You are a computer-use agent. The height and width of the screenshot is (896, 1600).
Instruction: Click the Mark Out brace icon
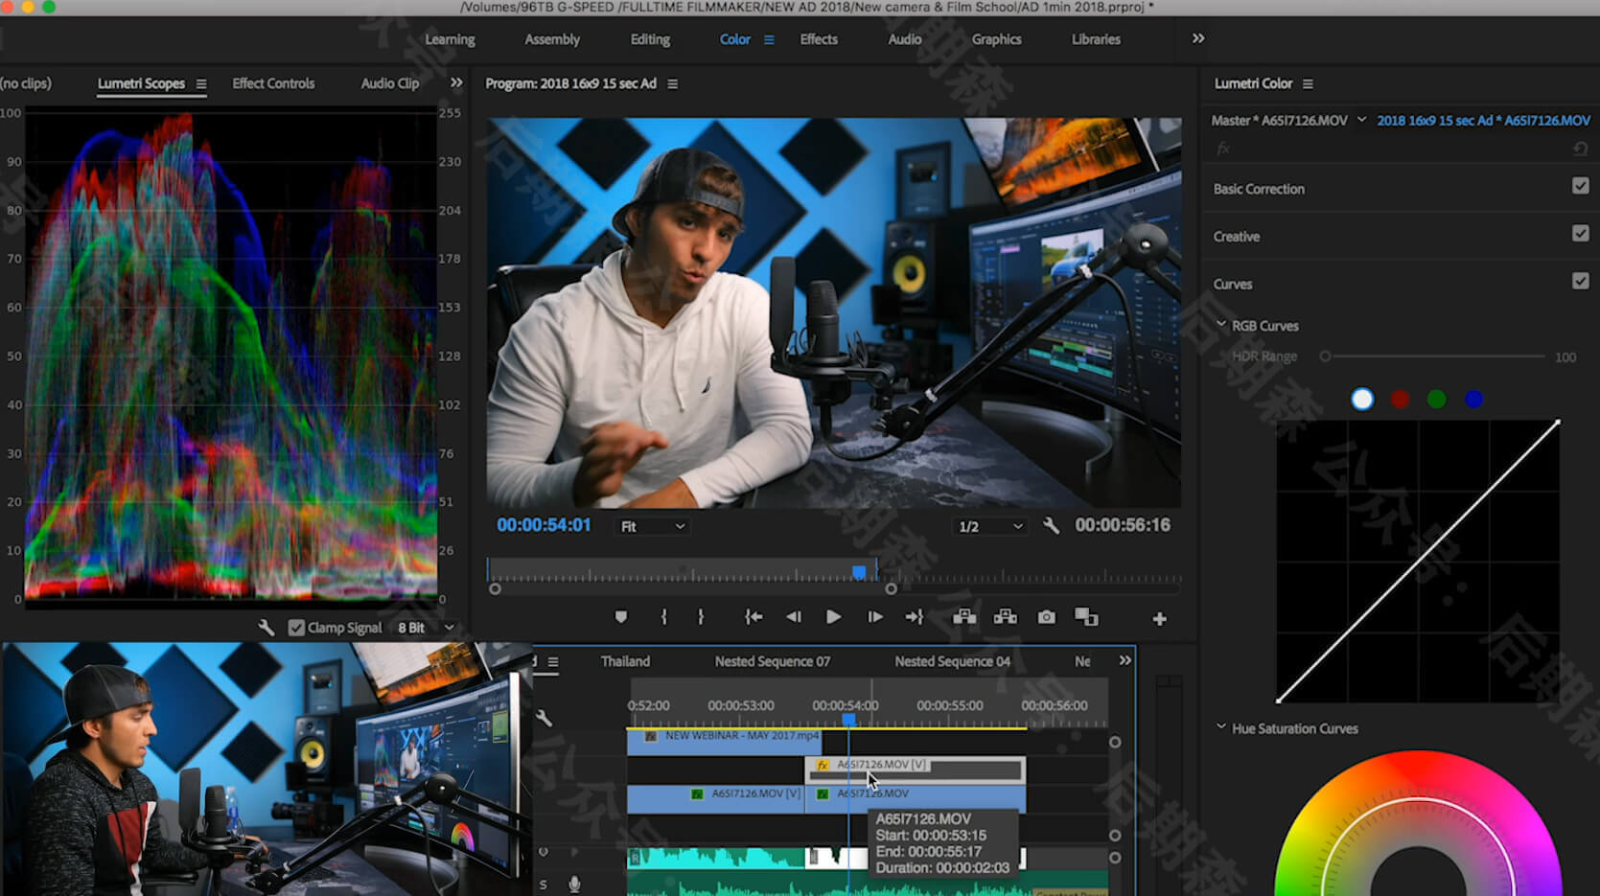coord(701,617)
